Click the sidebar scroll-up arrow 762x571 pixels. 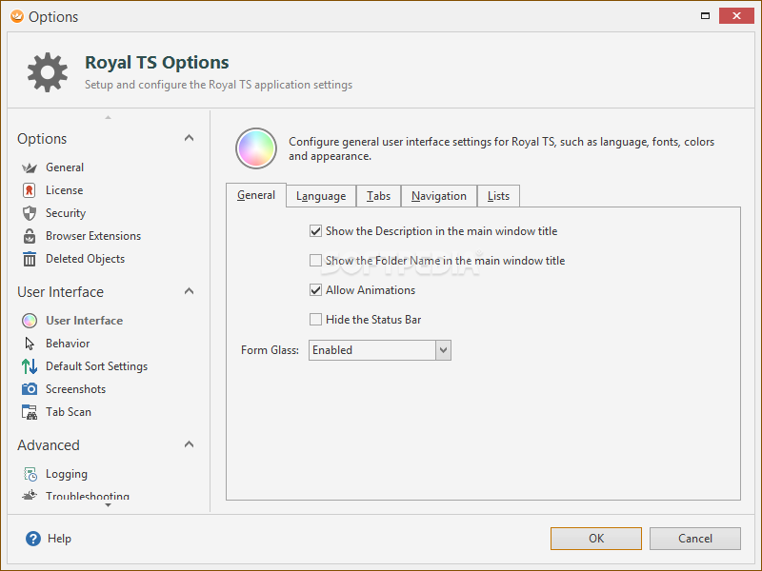[108, 117]
